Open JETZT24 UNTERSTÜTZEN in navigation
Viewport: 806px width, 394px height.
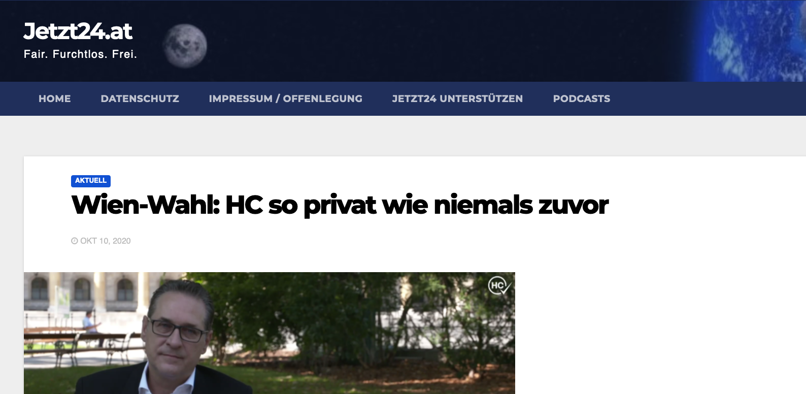point(457,98)
